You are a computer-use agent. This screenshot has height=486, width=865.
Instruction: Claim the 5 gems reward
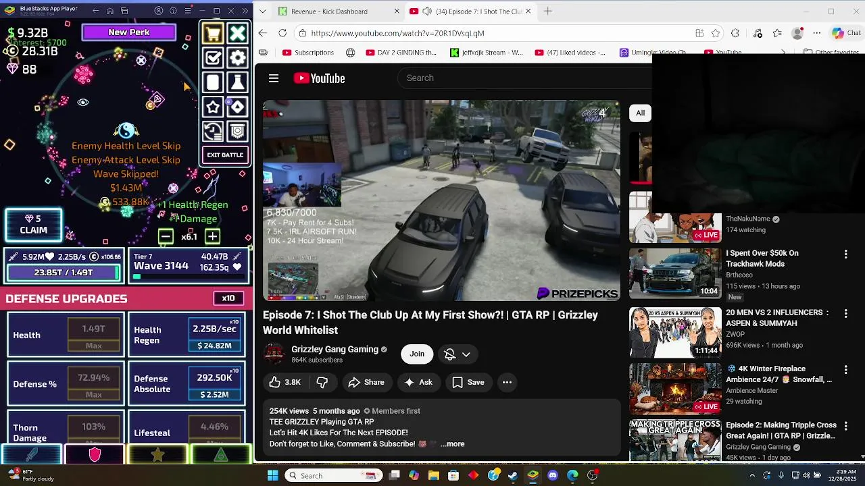point(33,225)
